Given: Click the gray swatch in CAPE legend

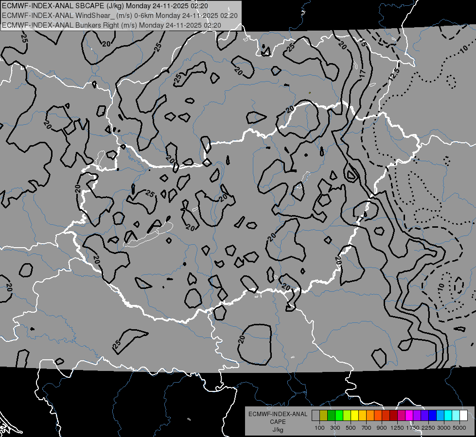Looking at the screenshot, I should pos(316,415).
